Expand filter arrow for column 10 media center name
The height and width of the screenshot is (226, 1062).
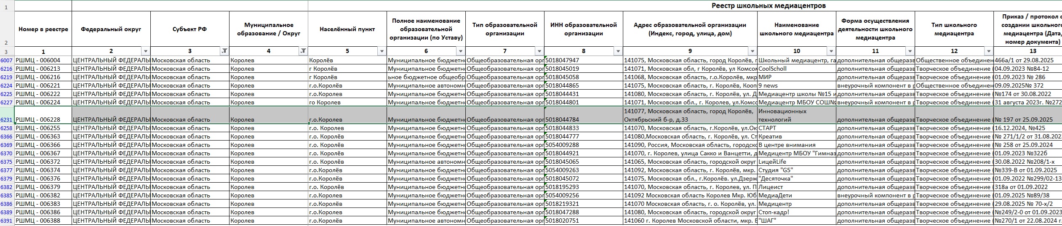point(831,51)
